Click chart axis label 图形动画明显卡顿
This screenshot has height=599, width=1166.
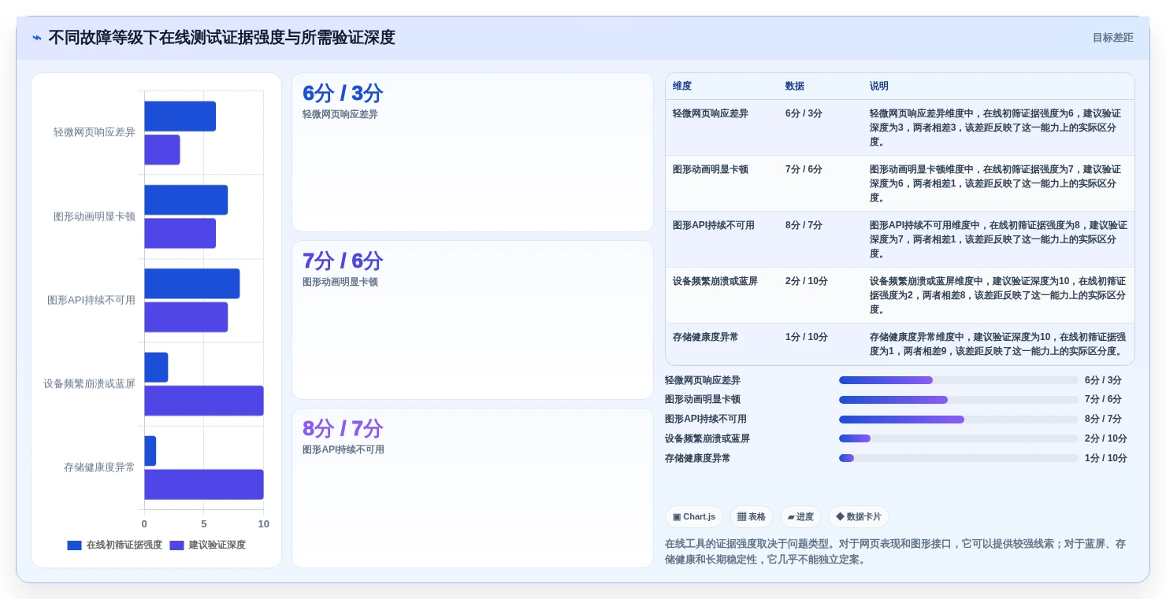coord(95,216)
